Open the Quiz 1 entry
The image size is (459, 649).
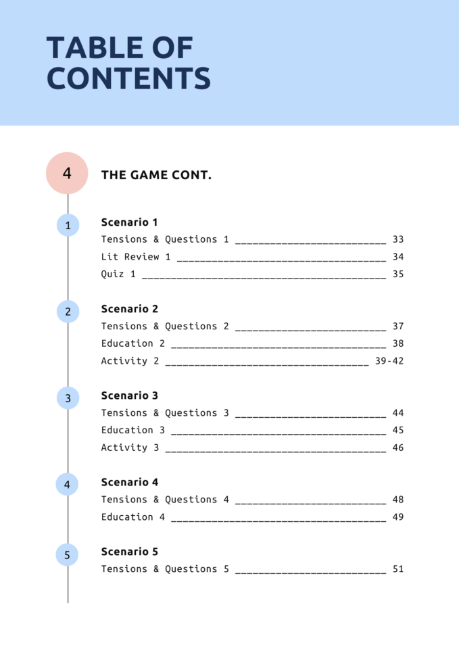[x=252, y=274]
